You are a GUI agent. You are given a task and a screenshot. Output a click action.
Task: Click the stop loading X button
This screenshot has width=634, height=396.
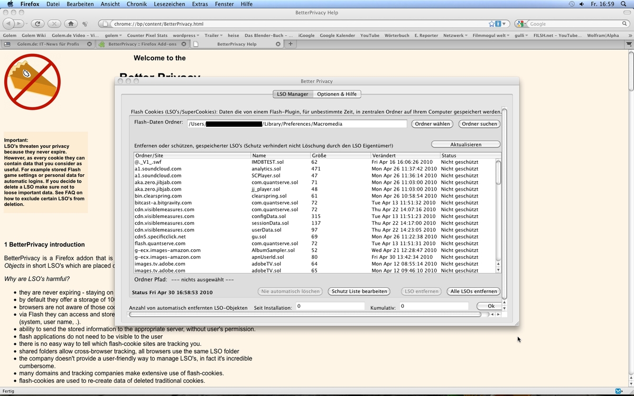click(53, 24)
